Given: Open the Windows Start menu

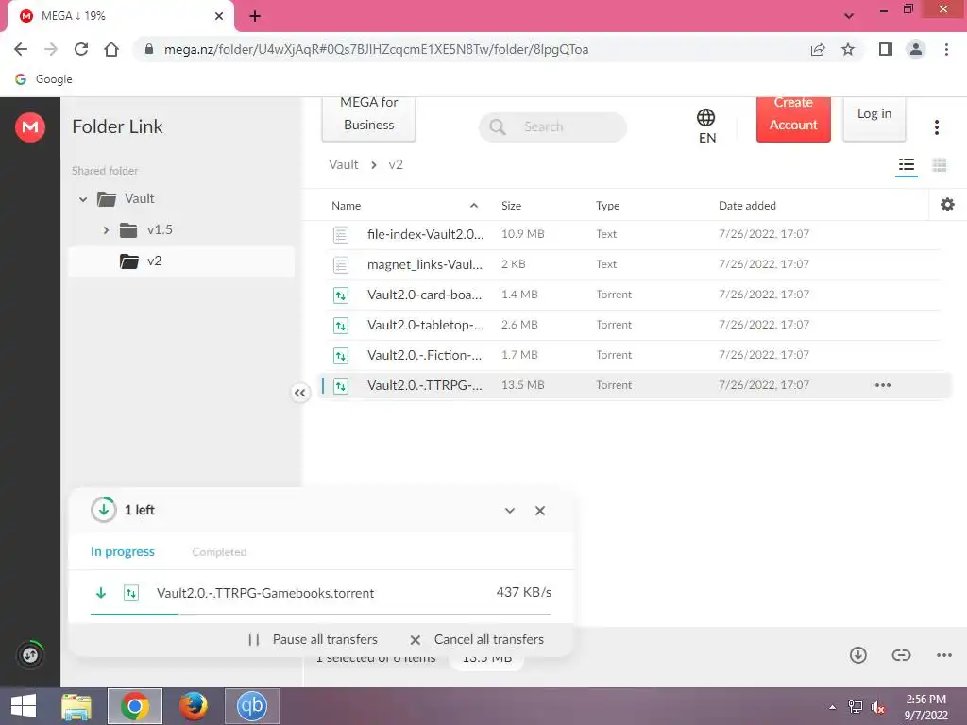Looking at the screenshot, I should 24,706.
